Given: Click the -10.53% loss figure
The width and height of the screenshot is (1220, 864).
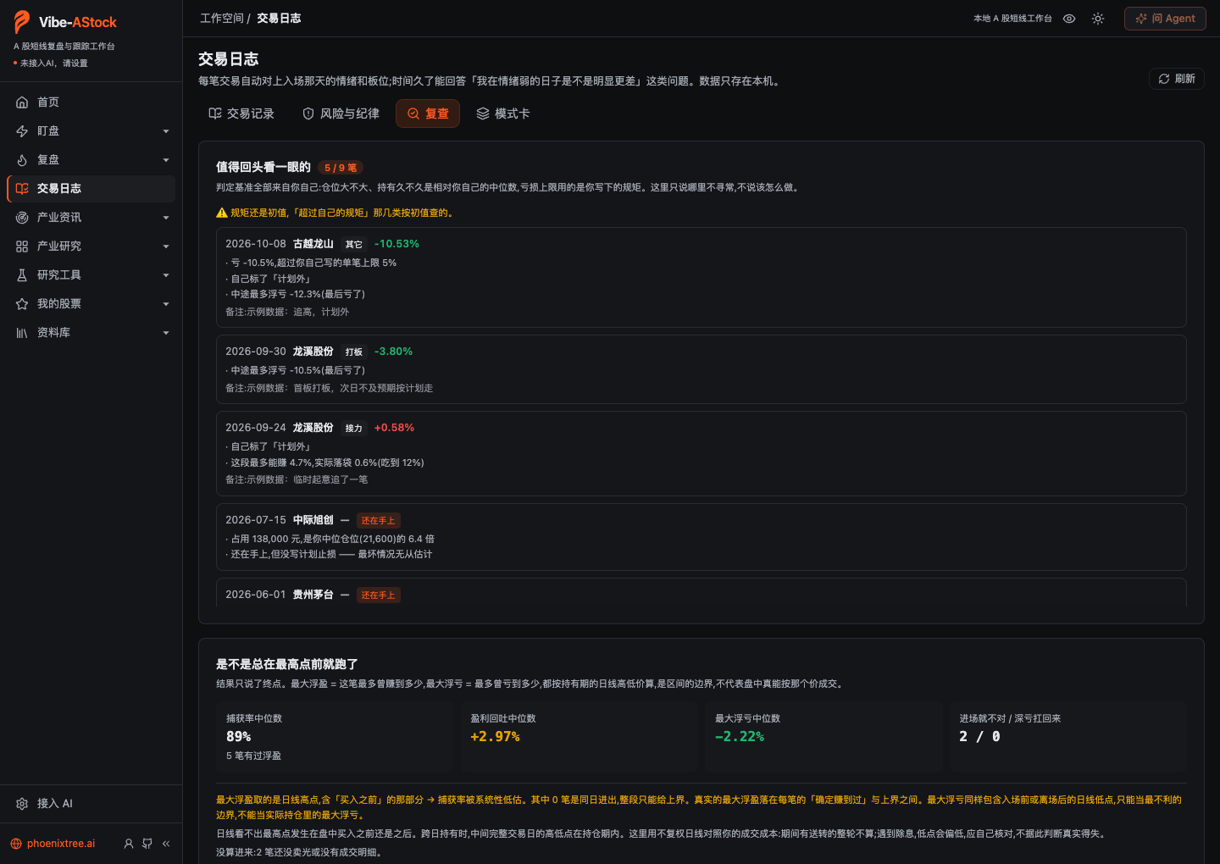Looking at the screenshot, I should [x=396, y=244].
